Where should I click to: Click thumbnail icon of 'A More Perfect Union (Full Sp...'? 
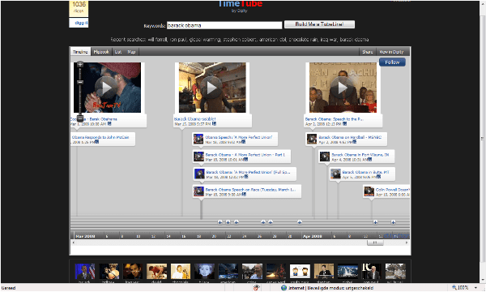click(199, 174)
